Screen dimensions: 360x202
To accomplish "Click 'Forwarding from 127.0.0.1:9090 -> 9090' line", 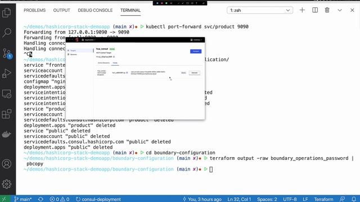I will (x=76, y=32).
